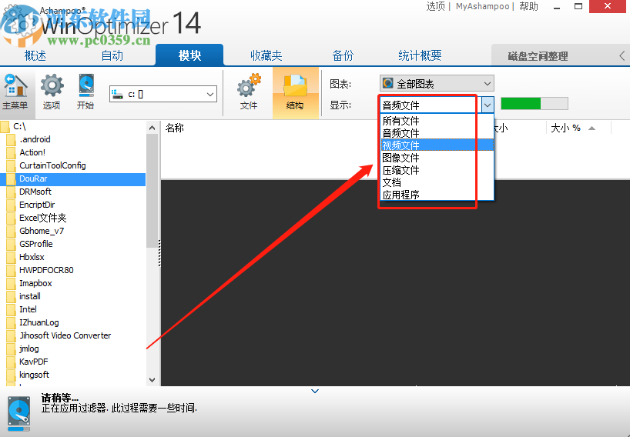Click hard drive icon in status bar
The image size is (630, 437).
tap(18, 414)
